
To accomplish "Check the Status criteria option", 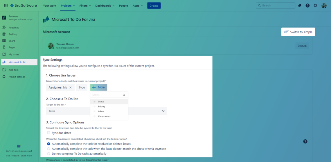I will (x=95, y=102).
